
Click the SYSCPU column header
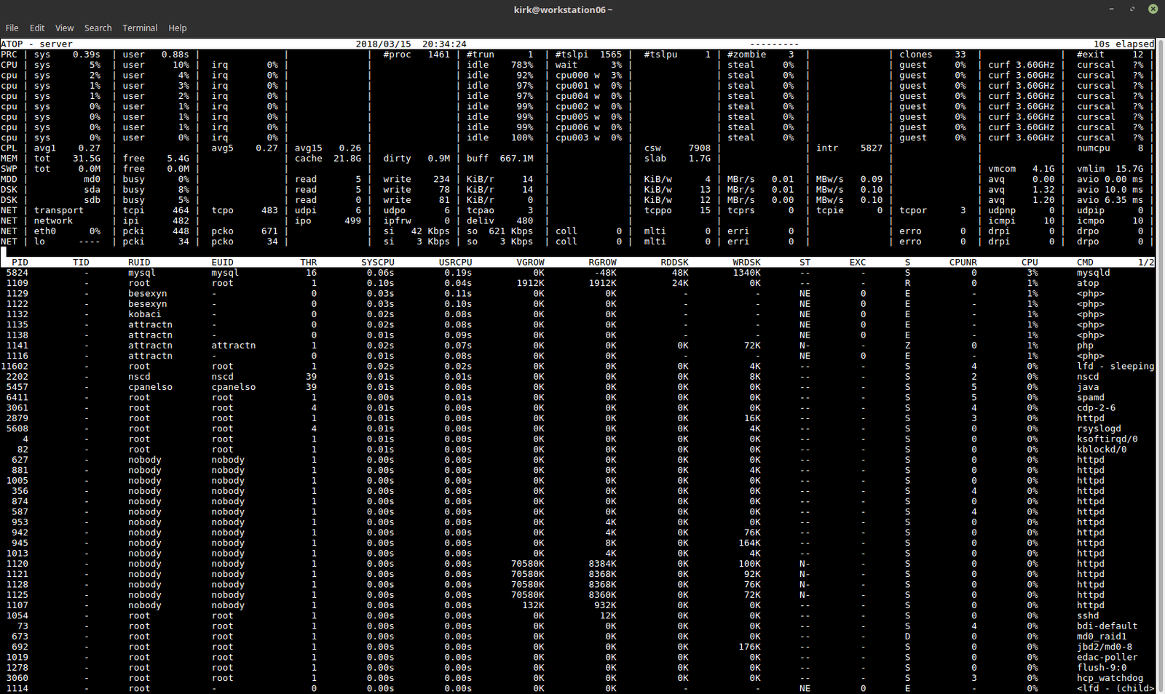(378, 262)
